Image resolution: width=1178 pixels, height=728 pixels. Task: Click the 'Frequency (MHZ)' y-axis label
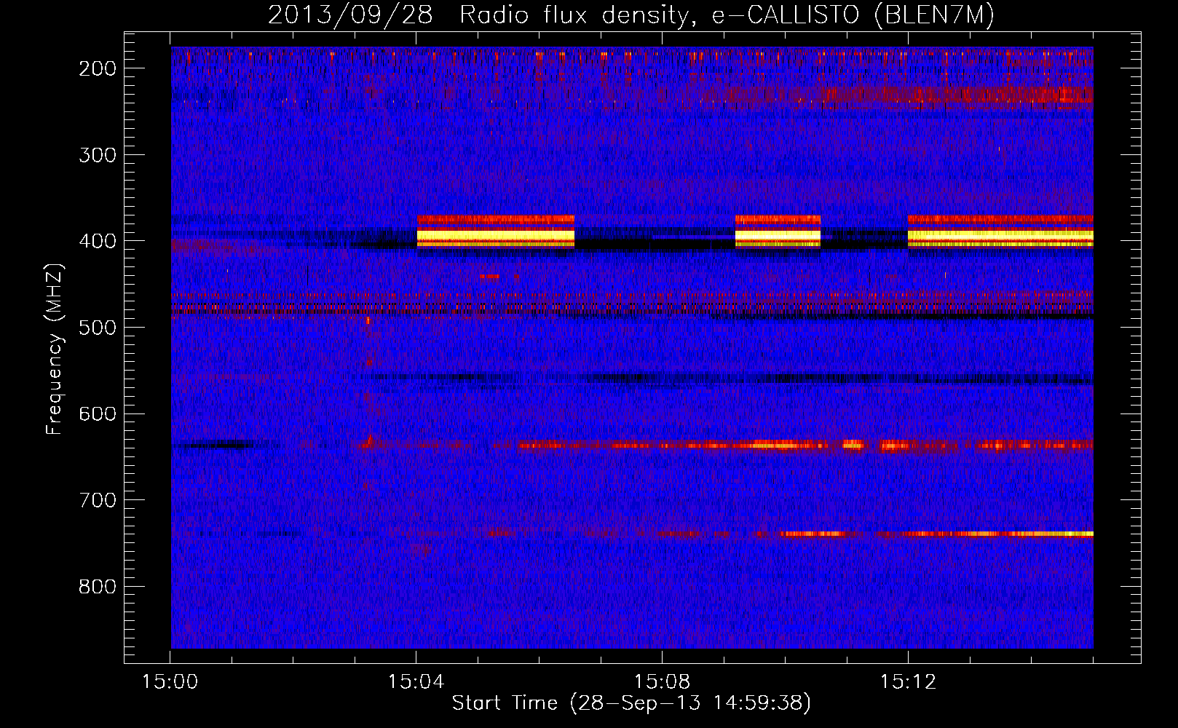pos(55,349)
